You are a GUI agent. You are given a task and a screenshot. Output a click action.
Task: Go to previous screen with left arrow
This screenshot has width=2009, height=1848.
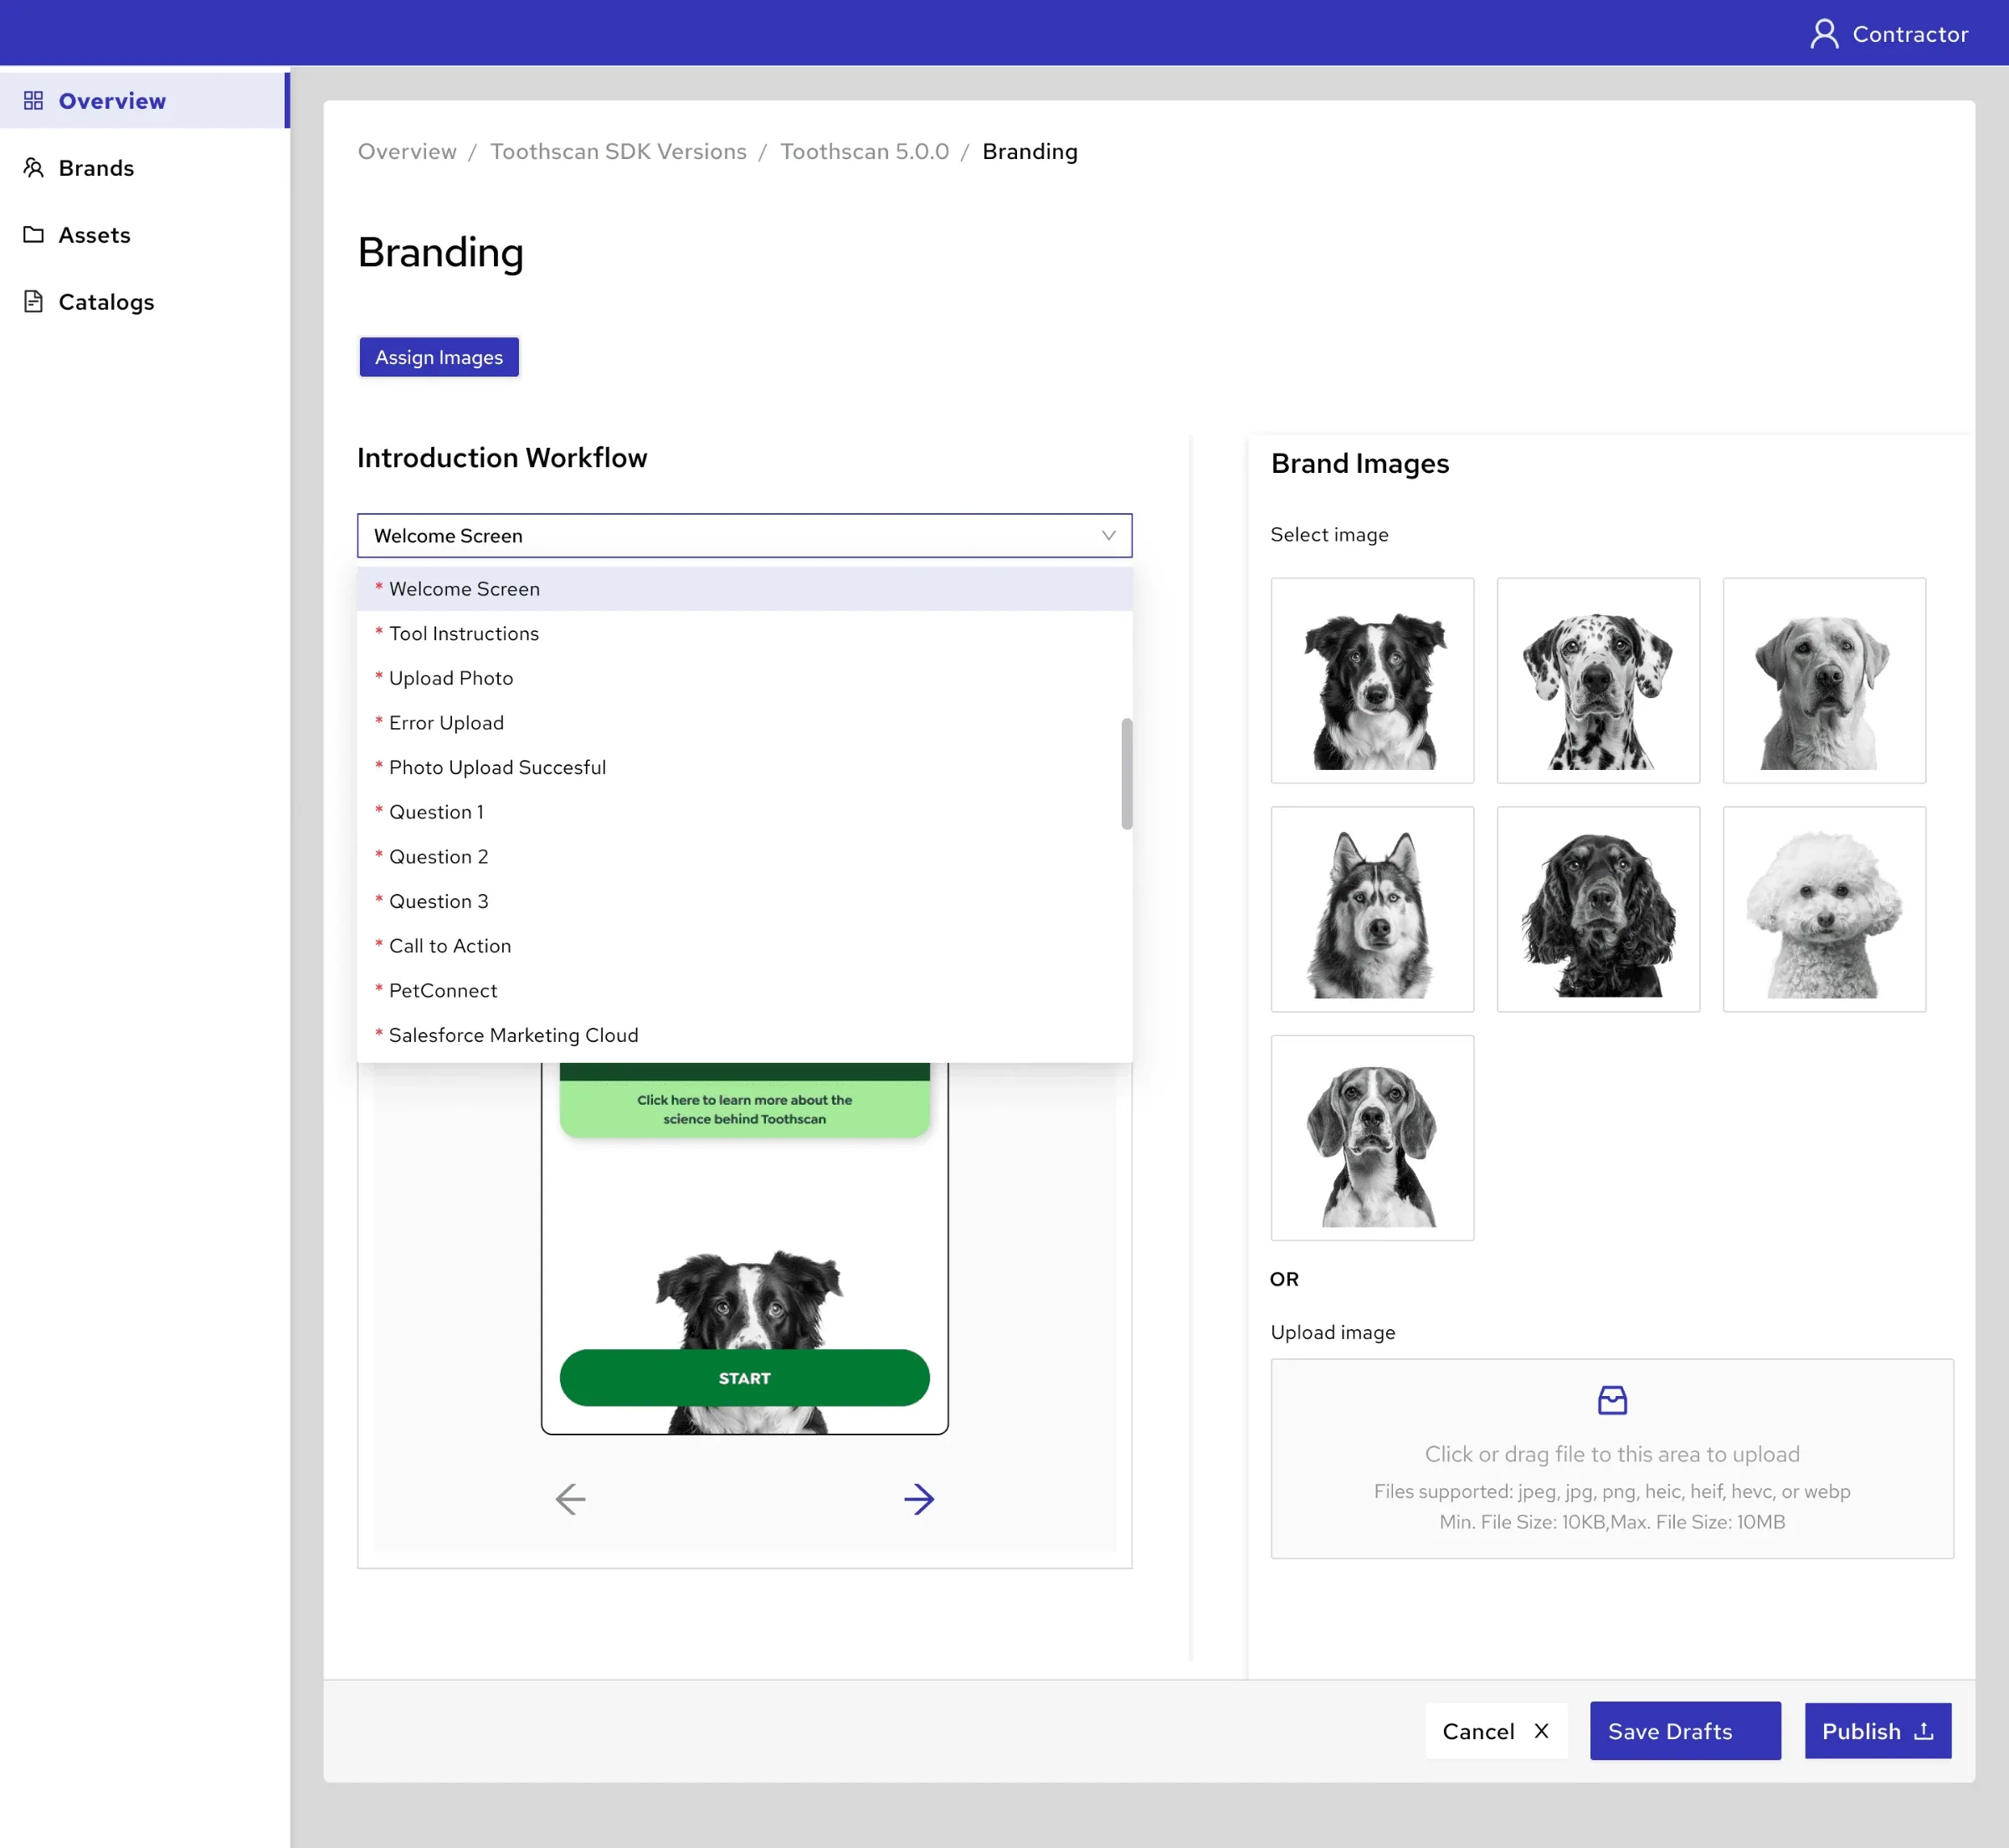point(570,1499)
